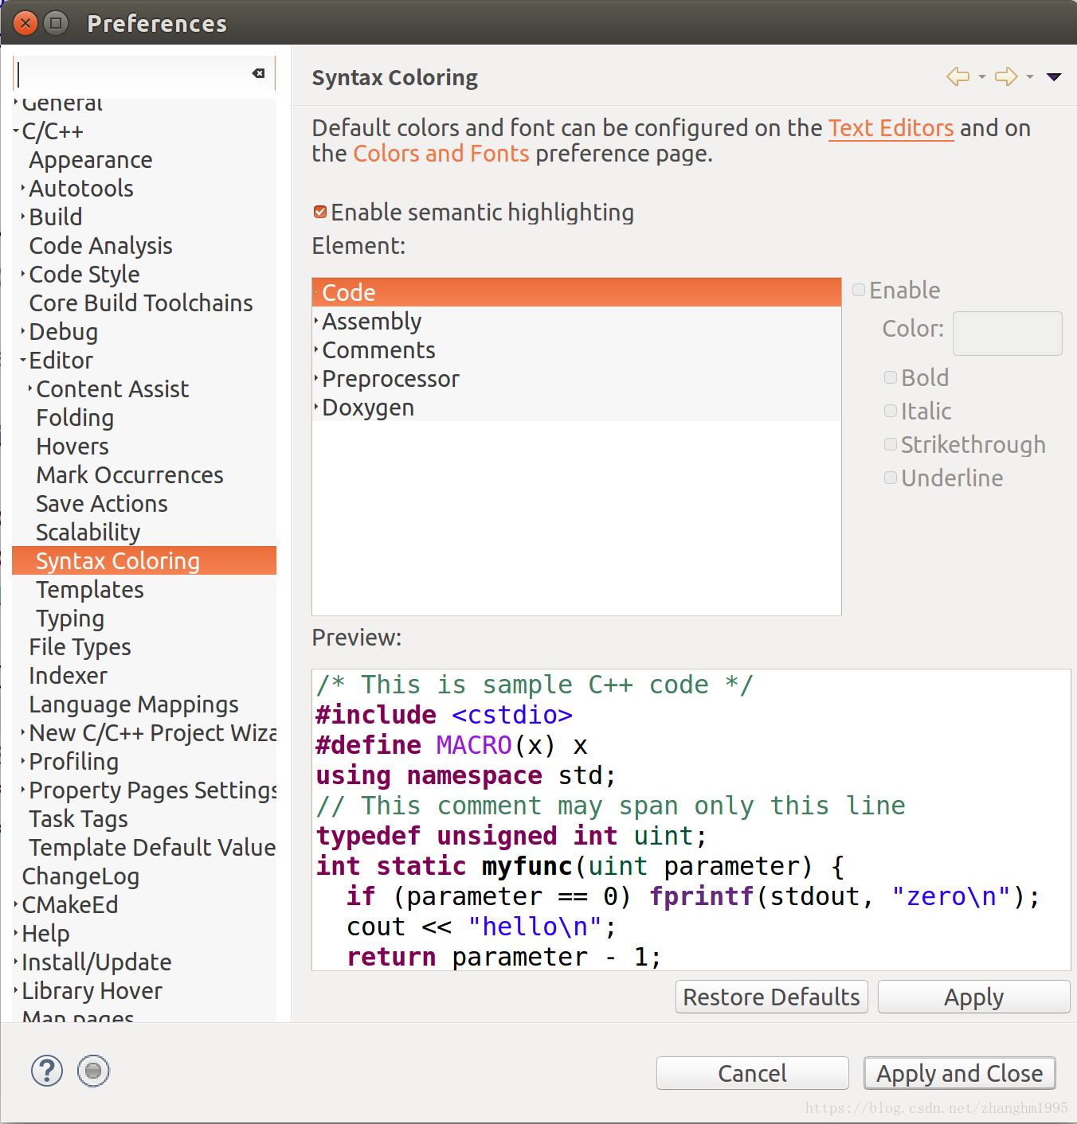
Task: Open the Colors and Fonts link
Action: tap(441, 154)
